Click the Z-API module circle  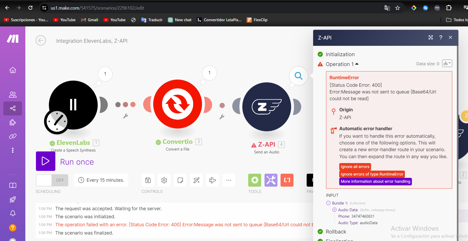(267, 107)
